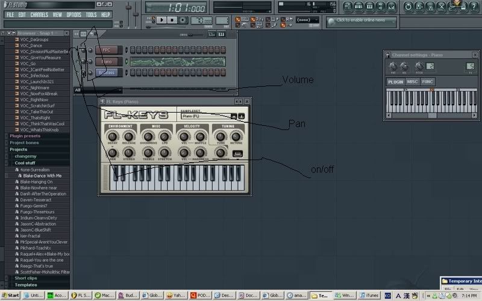Click the online news panel
This screenshot has height=301, width=482.
coord(361,22)
